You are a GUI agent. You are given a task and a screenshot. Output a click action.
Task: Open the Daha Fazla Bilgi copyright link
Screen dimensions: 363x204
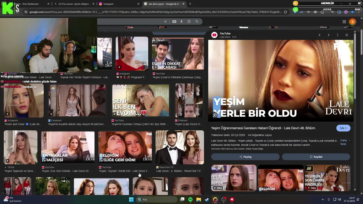[x=254, y=149]
